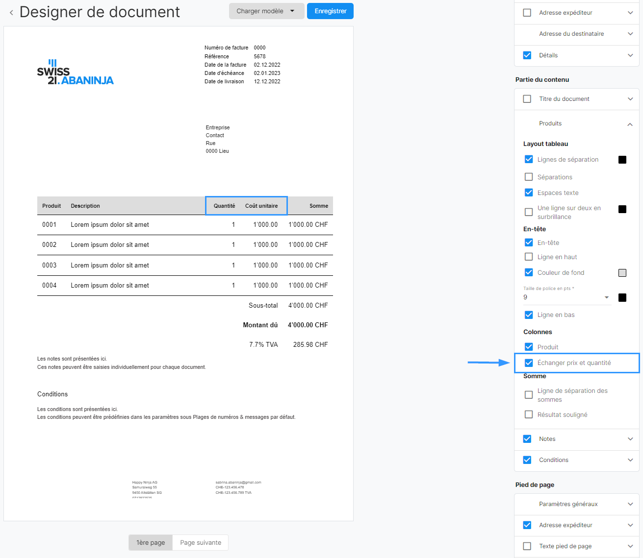The width and height of the screenshot is (643, 558).
Task: Enable Ligne de séparation des sommes
Action: [x=529, y=395]
